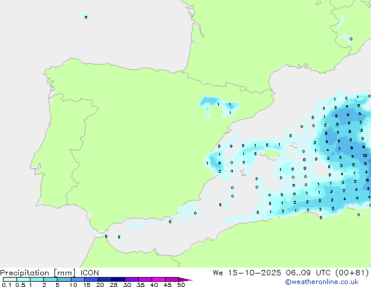Click the above-50 mm legend arrow tip

[185, 279]
